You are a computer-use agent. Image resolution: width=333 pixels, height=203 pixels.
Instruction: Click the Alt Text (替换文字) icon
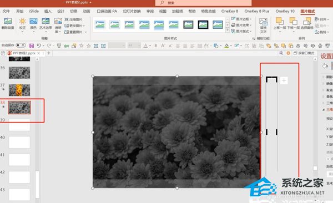(263, 25)
